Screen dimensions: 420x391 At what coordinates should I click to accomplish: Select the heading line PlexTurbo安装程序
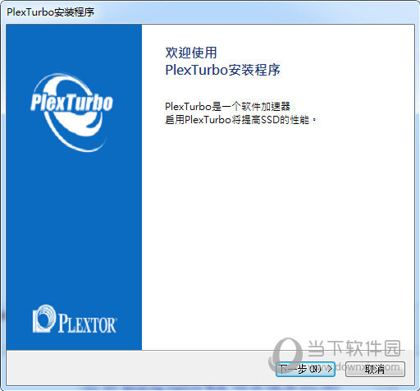click(x=222, y=70)
